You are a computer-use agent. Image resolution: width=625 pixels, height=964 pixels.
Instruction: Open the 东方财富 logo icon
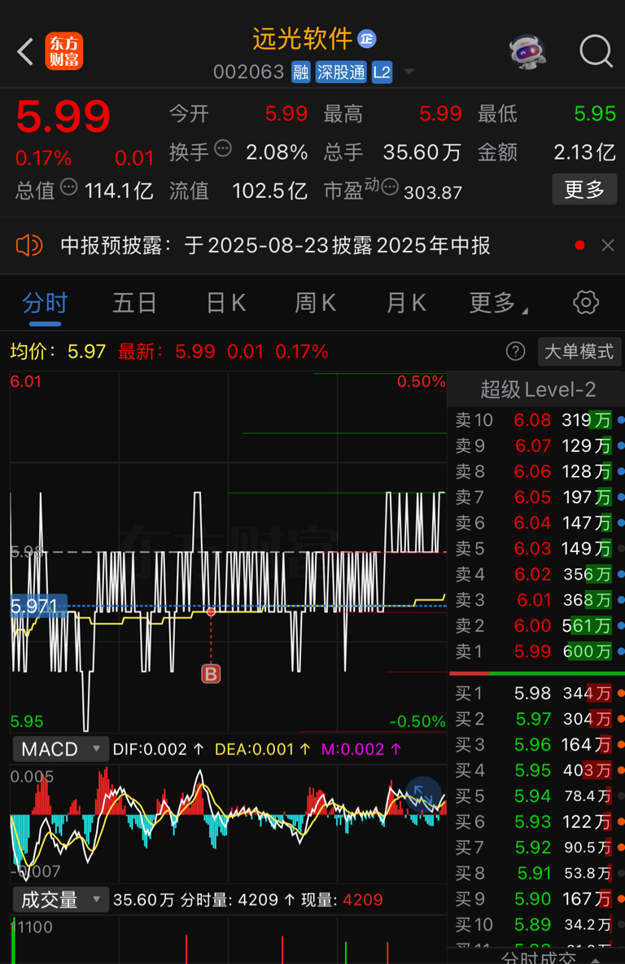click(x=64, y=51)
